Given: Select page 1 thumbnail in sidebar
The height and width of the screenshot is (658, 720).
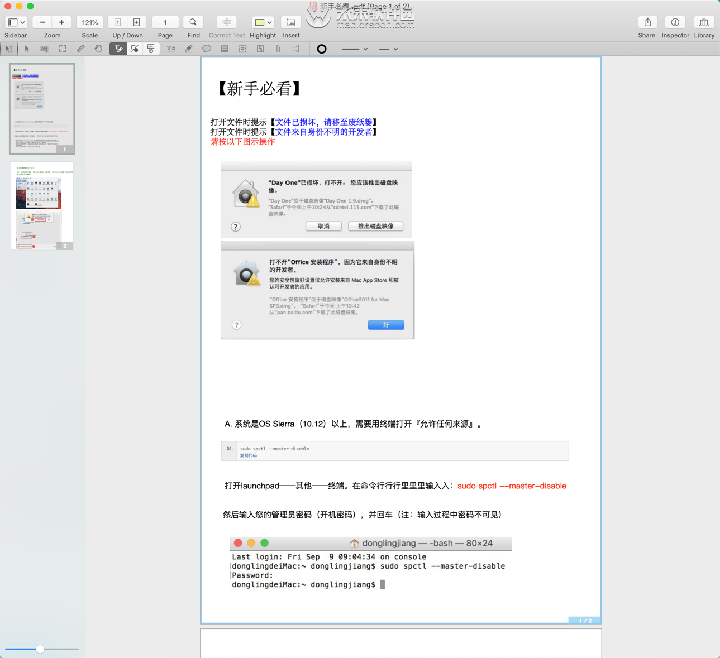Looking at the screenshot, I should click(42, 109).
